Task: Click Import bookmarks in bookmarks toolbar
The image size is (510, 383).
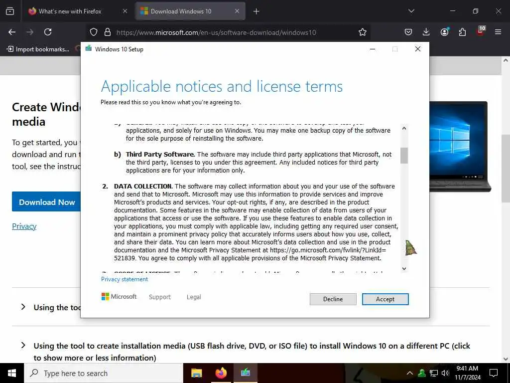Action: point(38,49)
